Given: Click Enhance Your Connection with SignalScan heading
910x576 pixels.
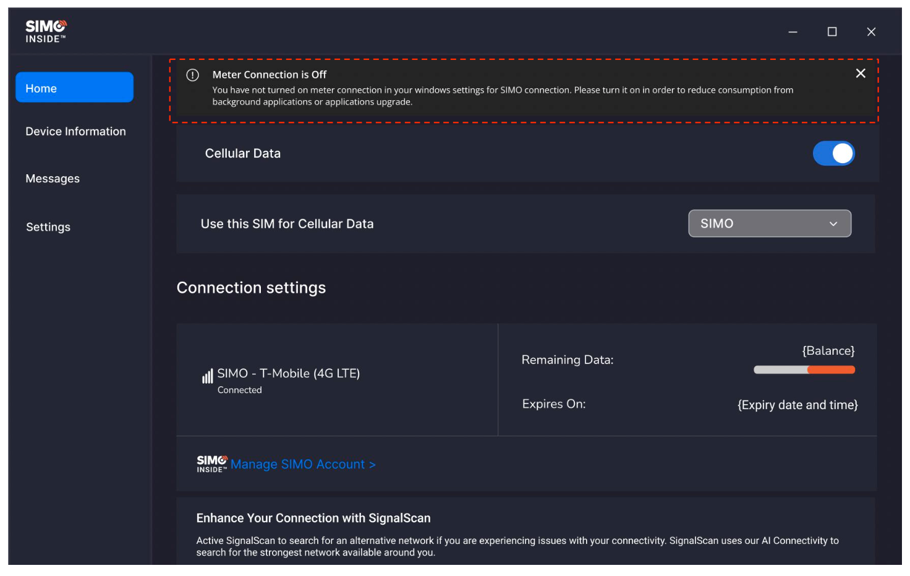Looking at the screenshot, I should pos(313,519).
